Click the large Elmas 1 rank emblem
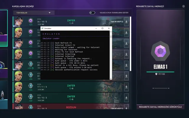The height and width of the screenshot is (118, 189). [x=160, y=51]
